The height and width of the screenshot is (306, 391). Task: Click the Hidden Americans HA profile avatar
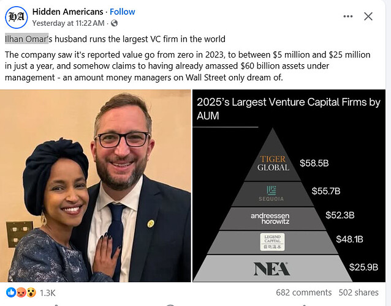[18, 18]
